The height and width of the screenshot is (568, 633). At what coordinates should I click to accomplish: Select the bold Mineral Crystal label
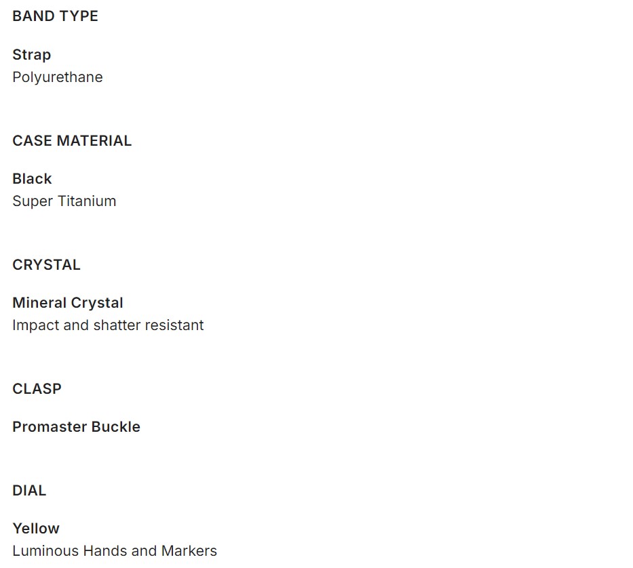pos(68,303)
